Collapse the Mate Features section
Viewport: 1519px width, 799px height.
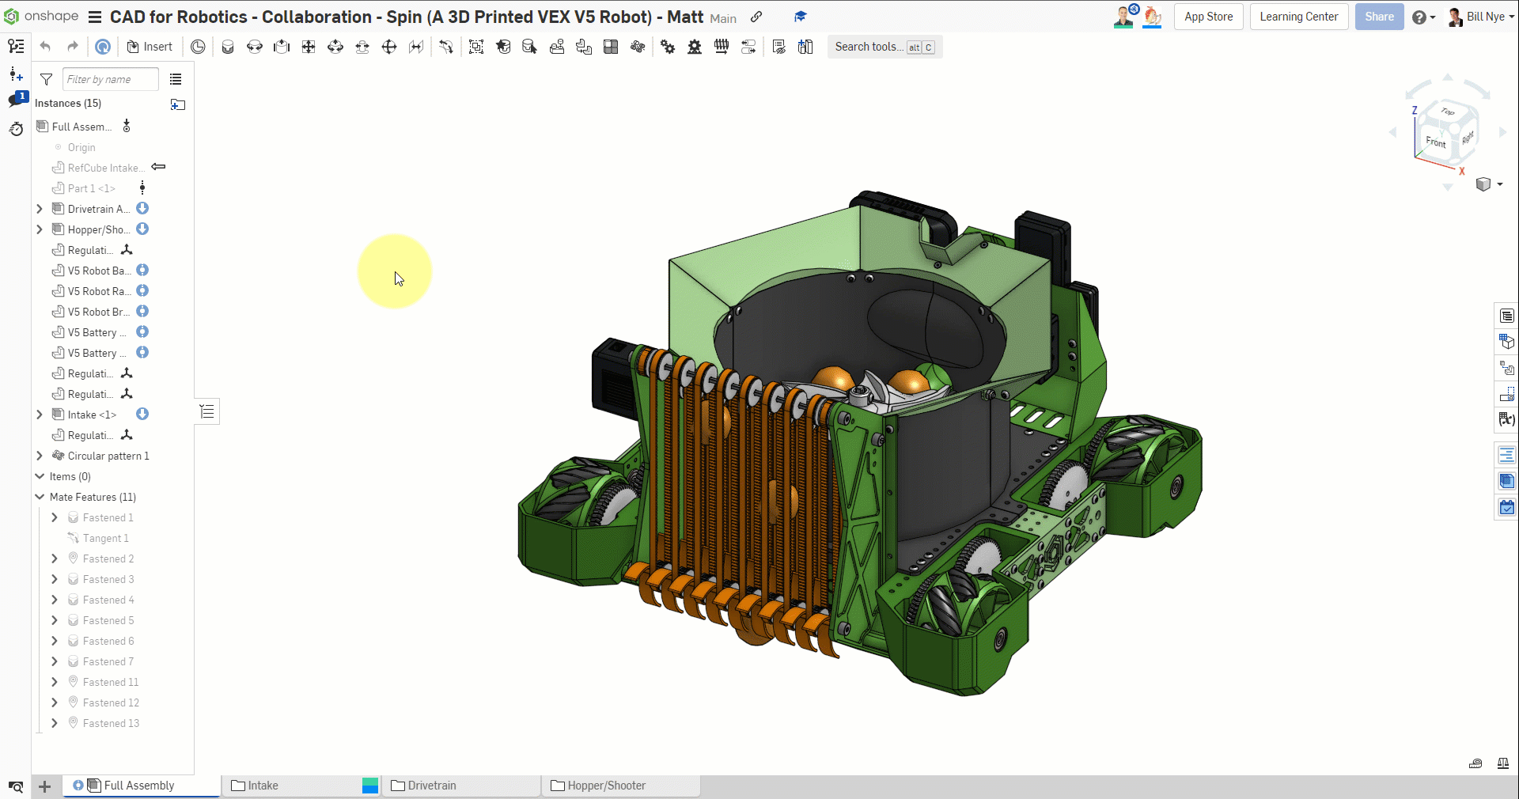click(x=40, y=497)
